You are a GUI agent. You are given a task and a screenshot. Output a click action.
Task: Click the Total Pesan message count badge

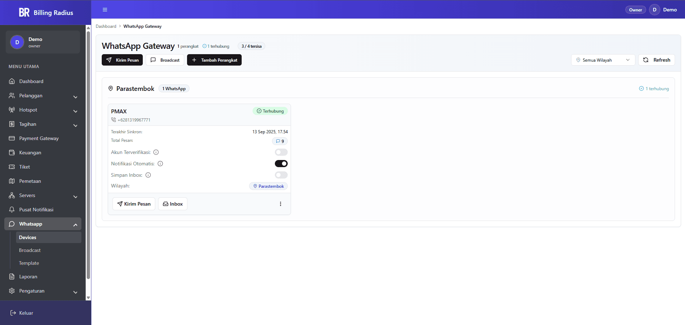(280, 141)
